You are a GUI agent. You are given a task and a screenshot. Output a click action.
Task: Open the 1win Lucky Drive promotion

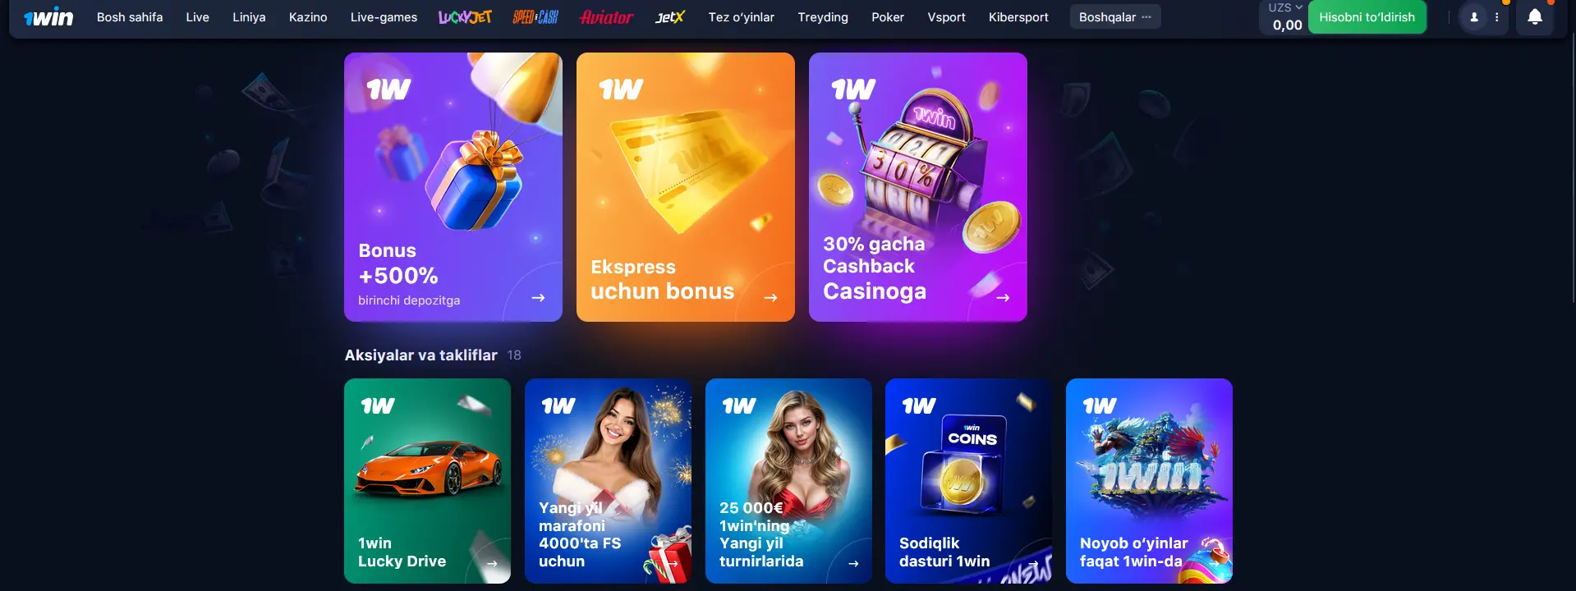click(x=427, y=481)
